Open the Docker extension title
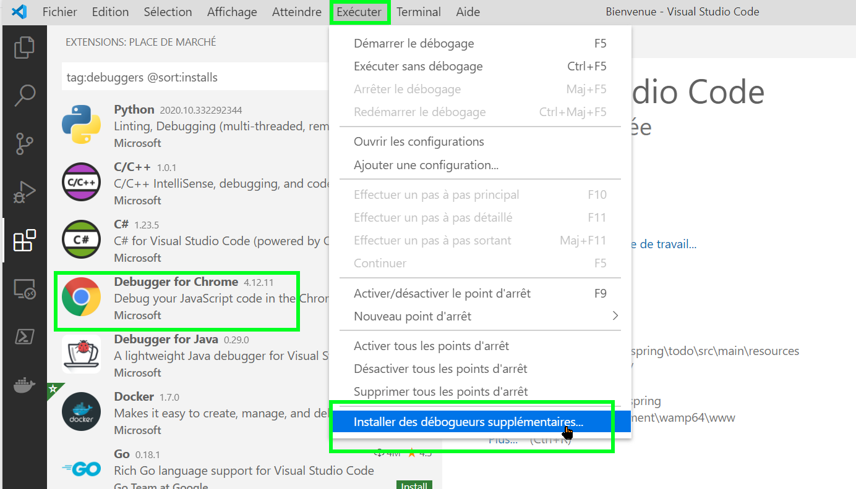Viewport: 856px width, 489px height. pyautogui.click(x=134, y=396)
